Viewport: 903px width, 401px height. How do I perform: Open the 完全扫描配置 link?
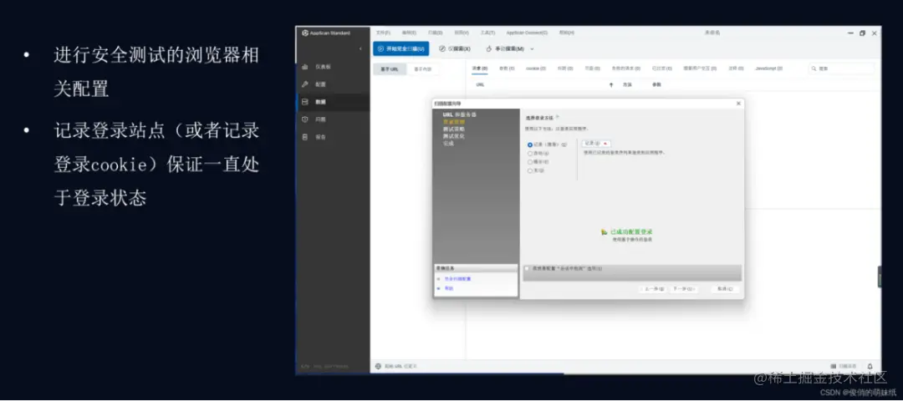tap(457, 278)
